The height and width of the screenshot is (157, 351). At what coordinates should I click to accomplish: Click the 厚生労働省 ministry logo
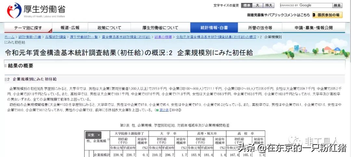coord(36,10)
